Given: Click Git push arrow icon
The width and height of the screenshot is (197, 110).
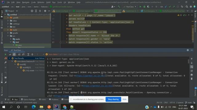Looking at the screenshot, I should pos(174,7).
